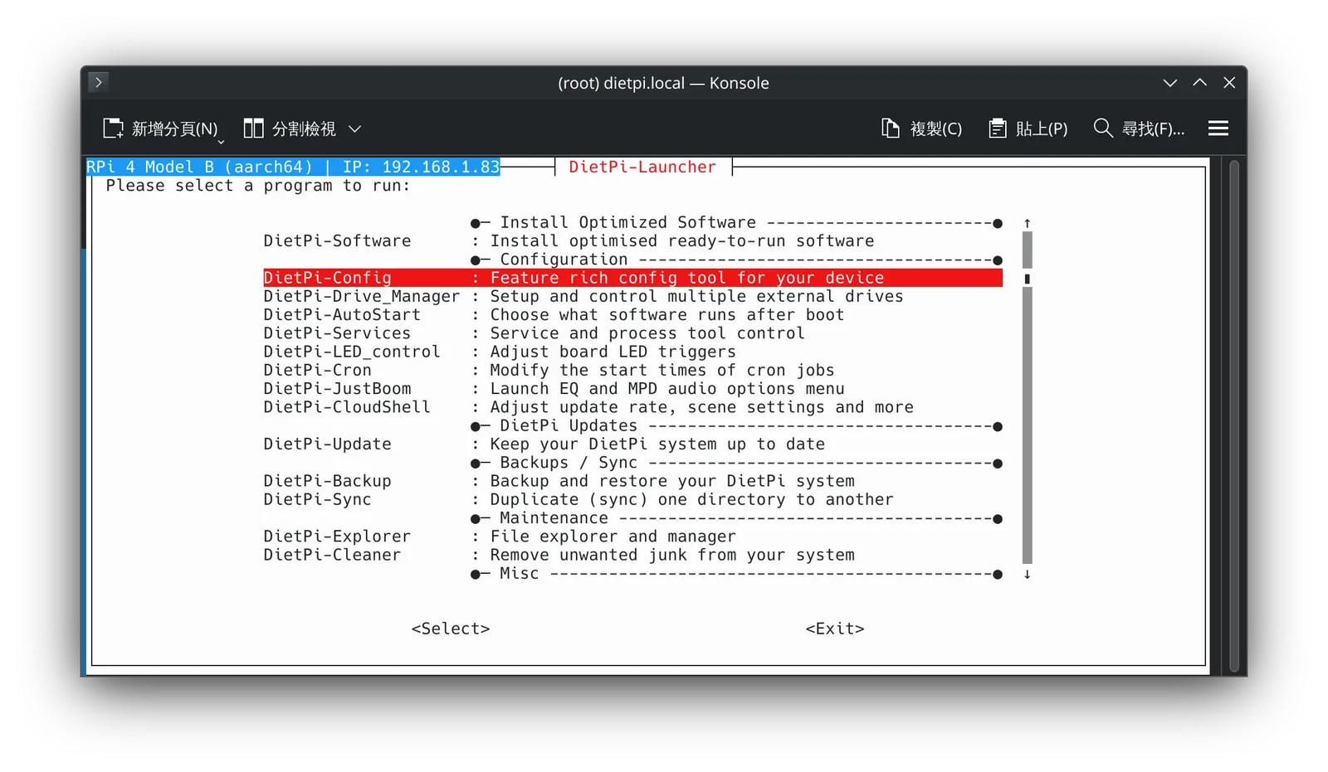This screenshot has width=1328, height=772.
Task: Open the find (尋找) search tool
Action: (x=1139, y=129)
